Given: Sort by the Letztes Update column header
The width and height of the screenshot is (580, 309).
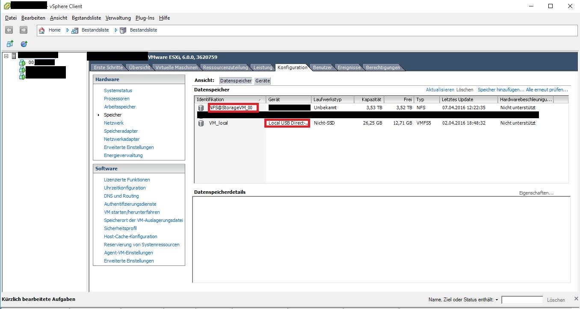Looking at the screenshot, I should point(469,99).
